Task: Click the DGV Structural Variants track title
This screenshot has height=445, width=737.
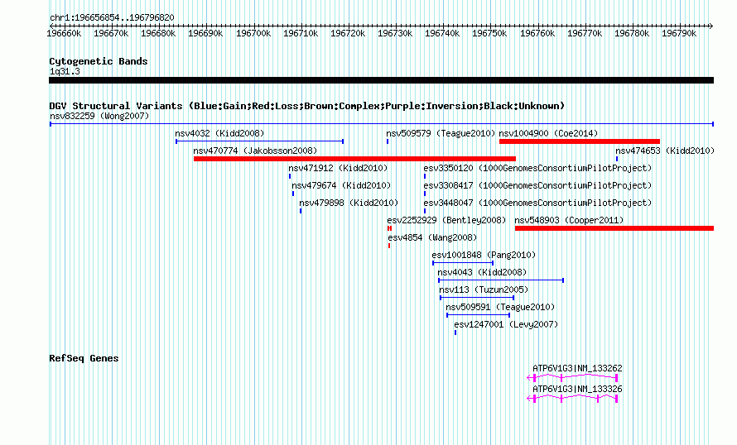Action: point(307,106)
